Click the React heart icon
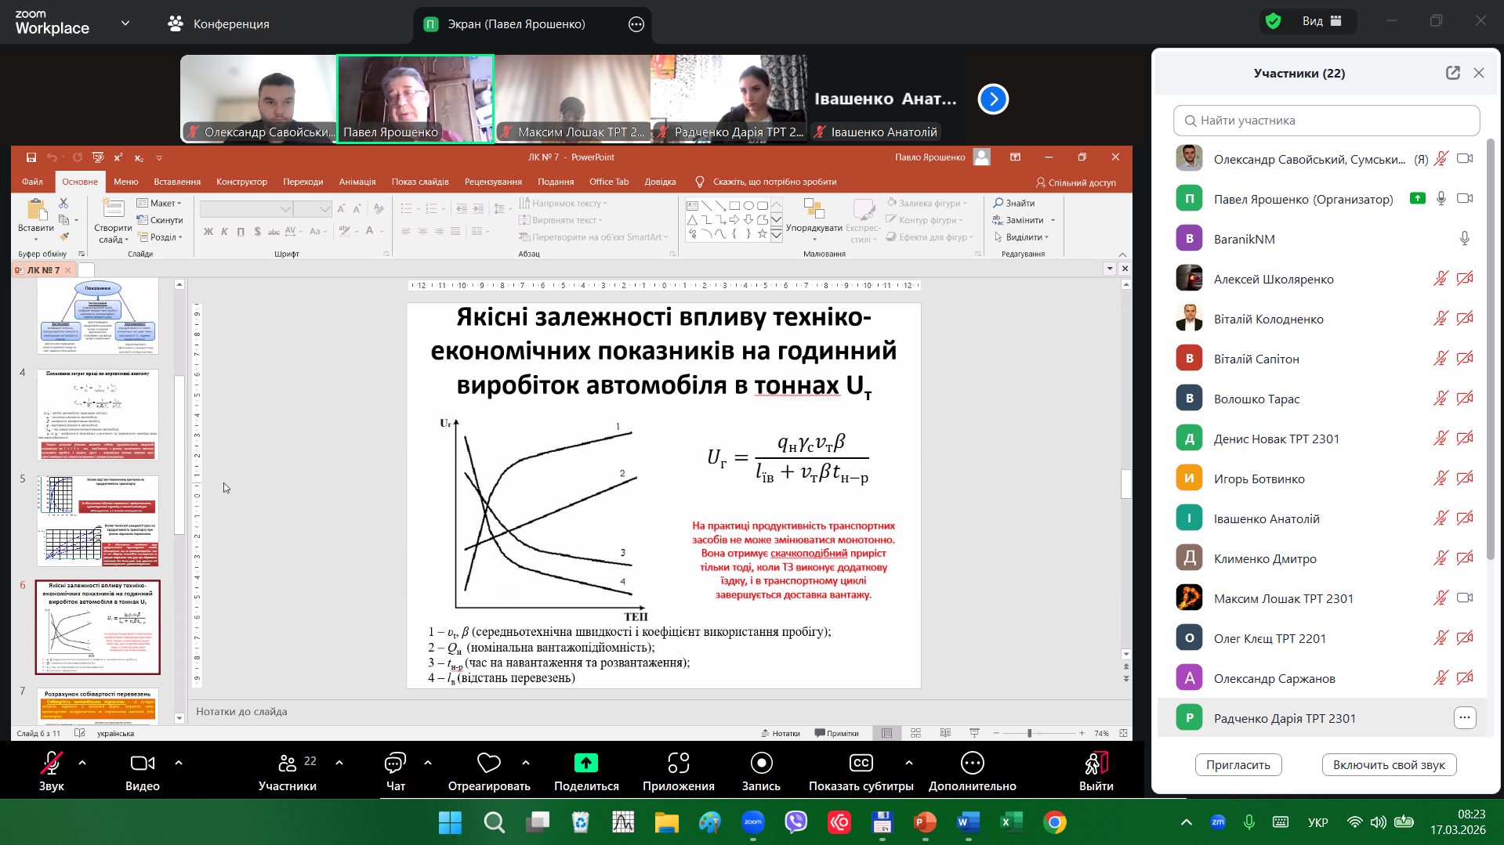The image size is (1504, 845). [488, 763]
